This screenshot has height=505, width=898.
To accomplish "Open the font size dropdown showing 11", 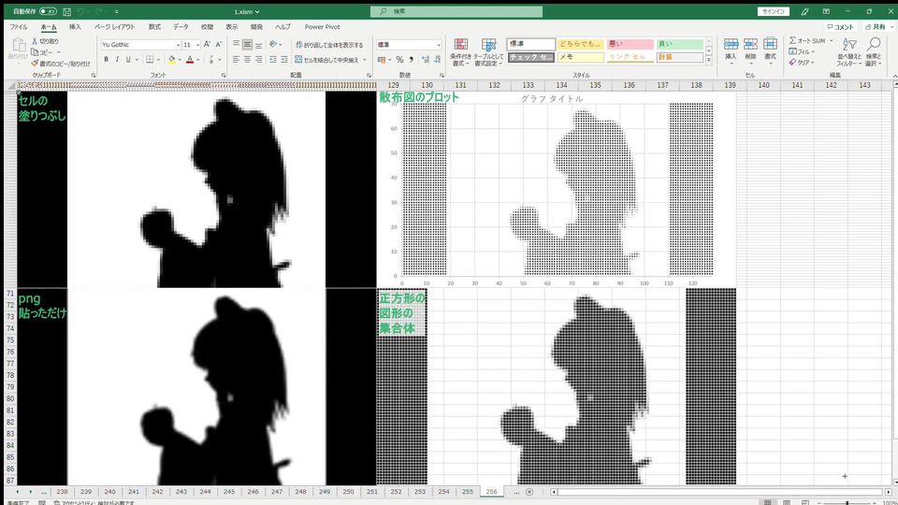I will [x=197, y=45].
